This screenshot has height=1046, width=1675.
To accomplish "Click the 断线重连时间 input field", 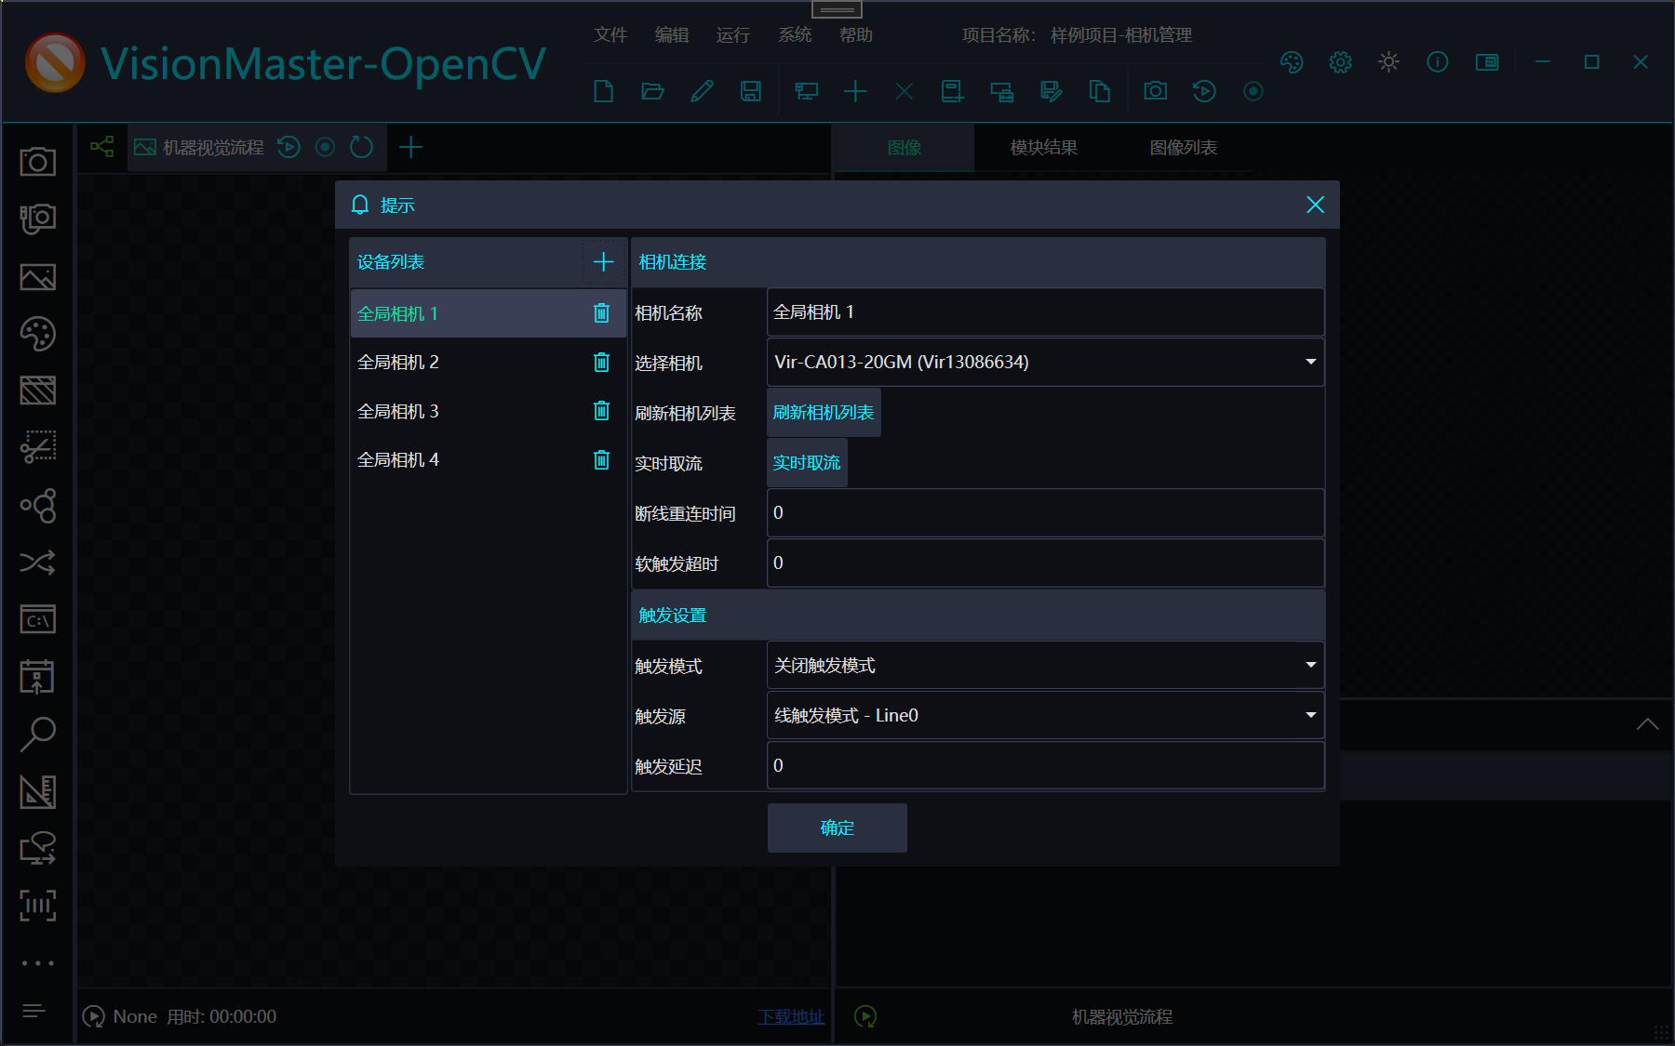I will [1045, 512].
